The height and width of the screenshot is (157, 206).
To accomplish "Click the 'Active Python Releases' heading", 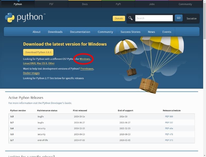I will point(26,98).
